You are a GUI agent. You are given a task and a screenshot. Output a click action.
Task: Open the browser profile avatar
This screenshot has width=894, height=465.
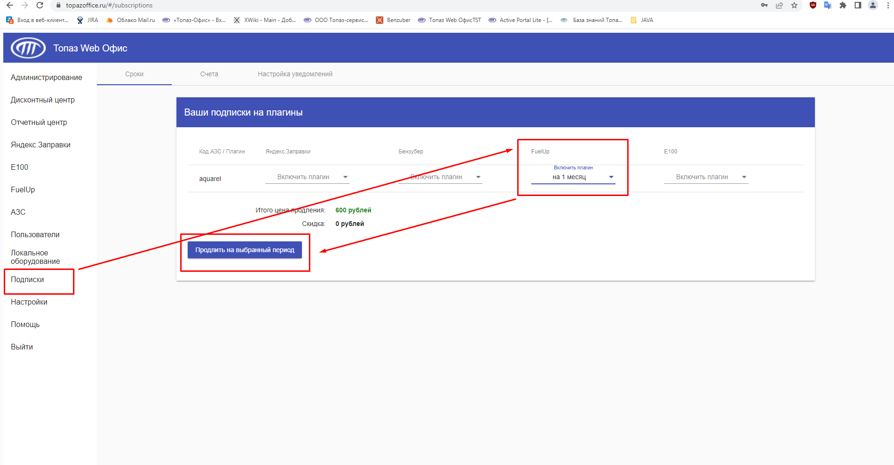coord(873,5)
